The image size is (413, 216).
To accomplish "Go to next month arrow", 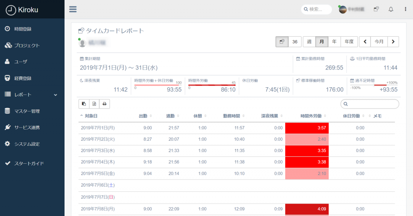I will coord(393,41).
